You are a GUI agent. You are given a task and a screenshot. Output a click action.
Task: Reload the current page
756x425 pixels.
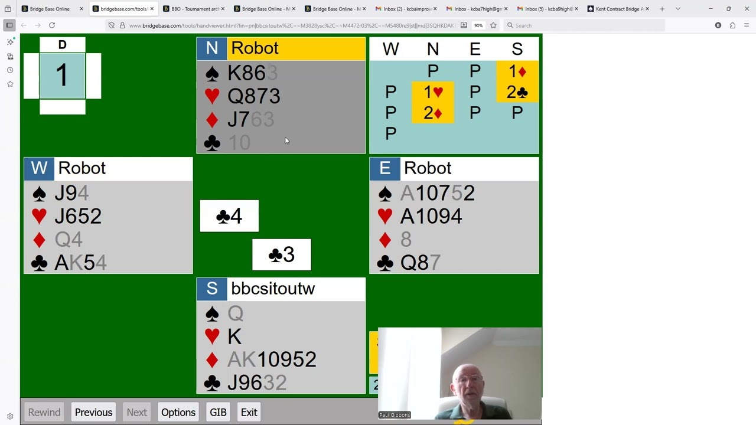click(52, 25)
